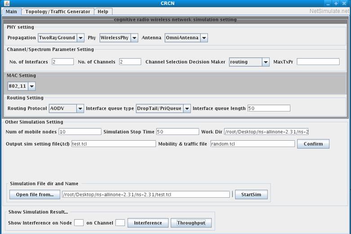Click the Open file from... button
The width and height of the screenshot is (351, 234).
click(35, 195)
